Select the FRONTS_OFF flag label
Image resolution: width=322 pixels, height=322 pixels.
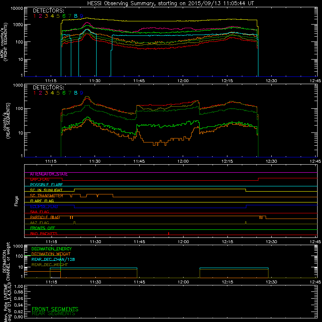pos(43,228)
